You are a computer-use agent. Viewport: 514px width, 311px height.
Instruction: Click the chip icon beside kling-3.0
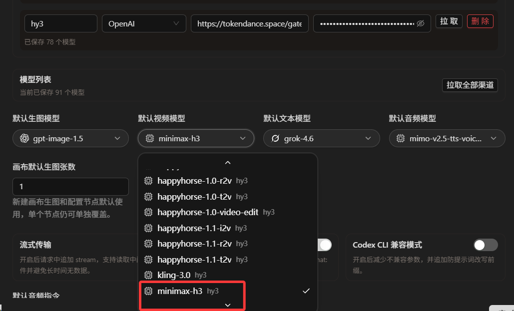coord(148,275)
